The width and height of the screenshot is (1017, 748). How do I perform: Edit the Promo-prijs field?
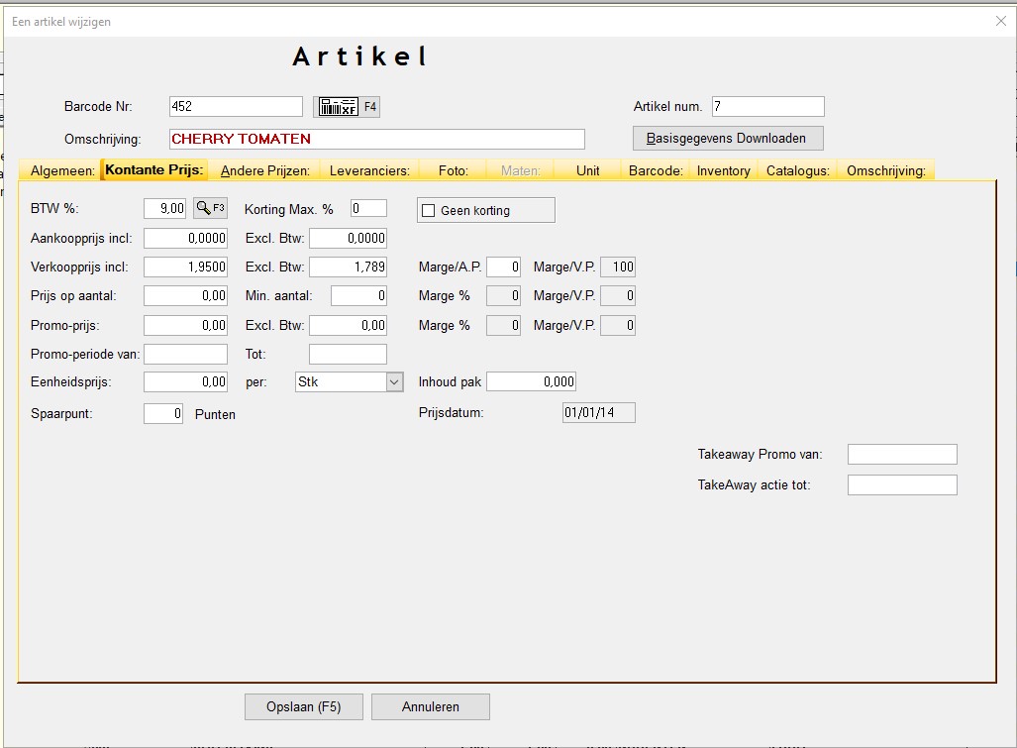coord(185,325)
